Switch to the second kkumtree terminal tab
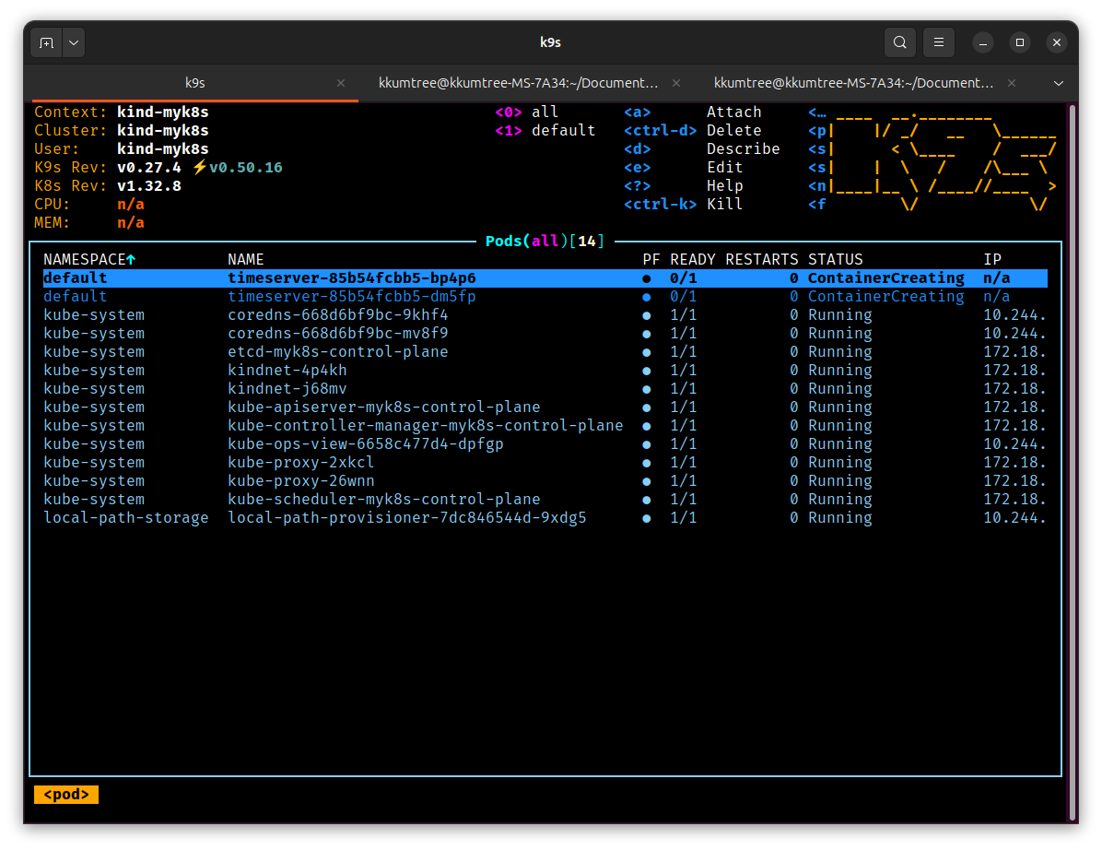 pos(519,83)
